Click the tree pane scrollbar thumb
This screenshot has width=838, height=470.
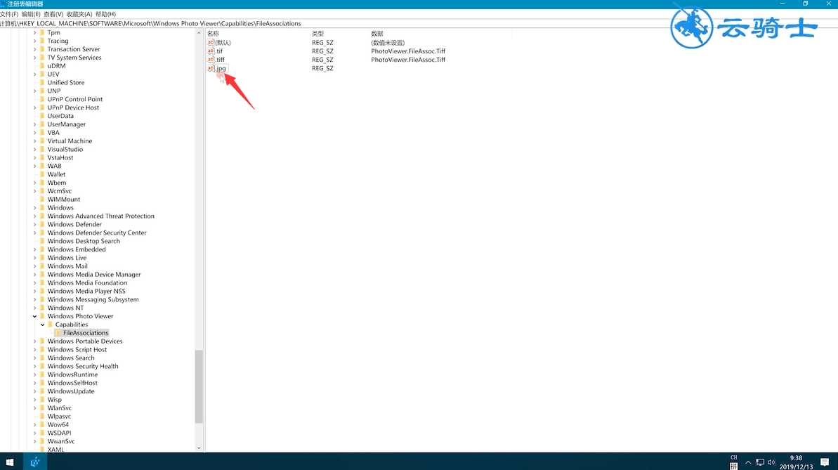click(199, 386)
